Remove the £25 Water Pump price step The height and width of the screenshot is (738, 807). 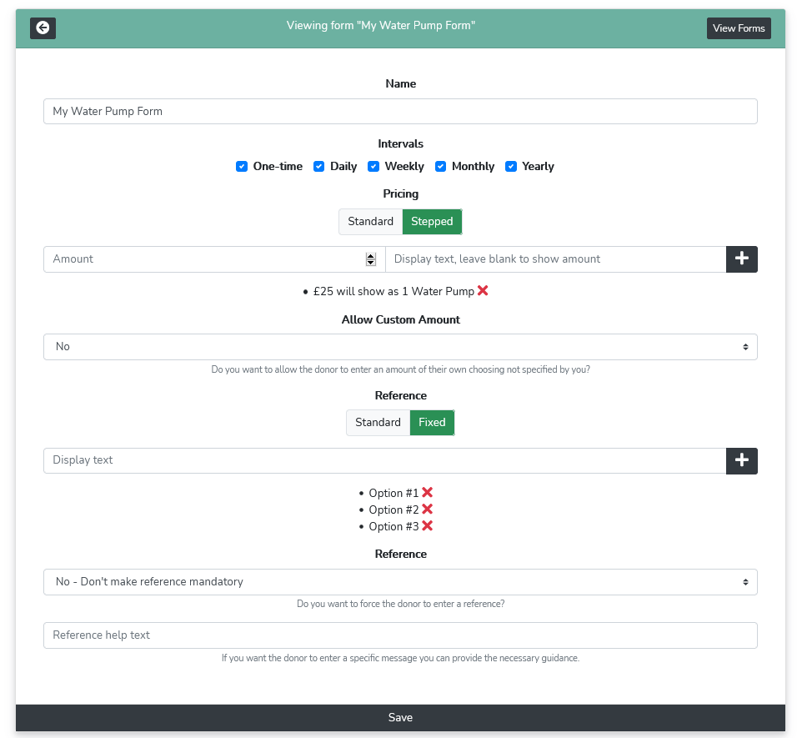coord(483,291)
